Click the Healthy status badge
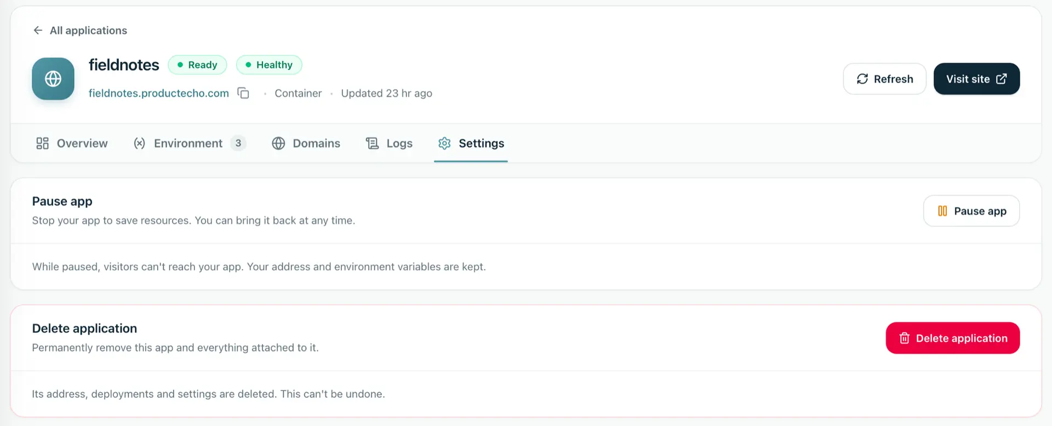Image resolution: width=1052 pixels, height=426 pixels. [269, 65]
